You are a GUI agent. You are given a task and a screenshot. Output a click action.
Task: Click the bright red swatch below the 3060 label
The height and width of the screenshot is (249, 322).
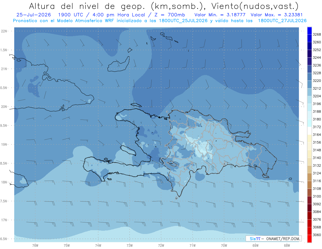pyautogui.click(x=309, y=239)
